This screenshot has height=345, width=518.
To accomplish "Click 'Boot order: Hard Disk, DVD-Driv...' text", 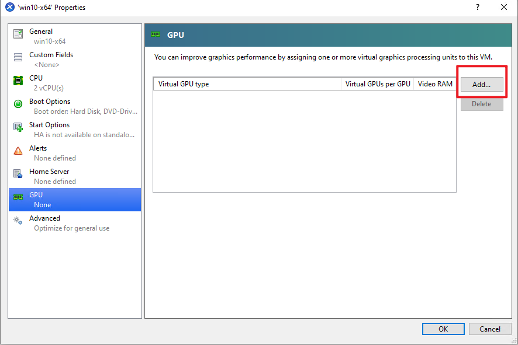I will [x=85, y=111].
